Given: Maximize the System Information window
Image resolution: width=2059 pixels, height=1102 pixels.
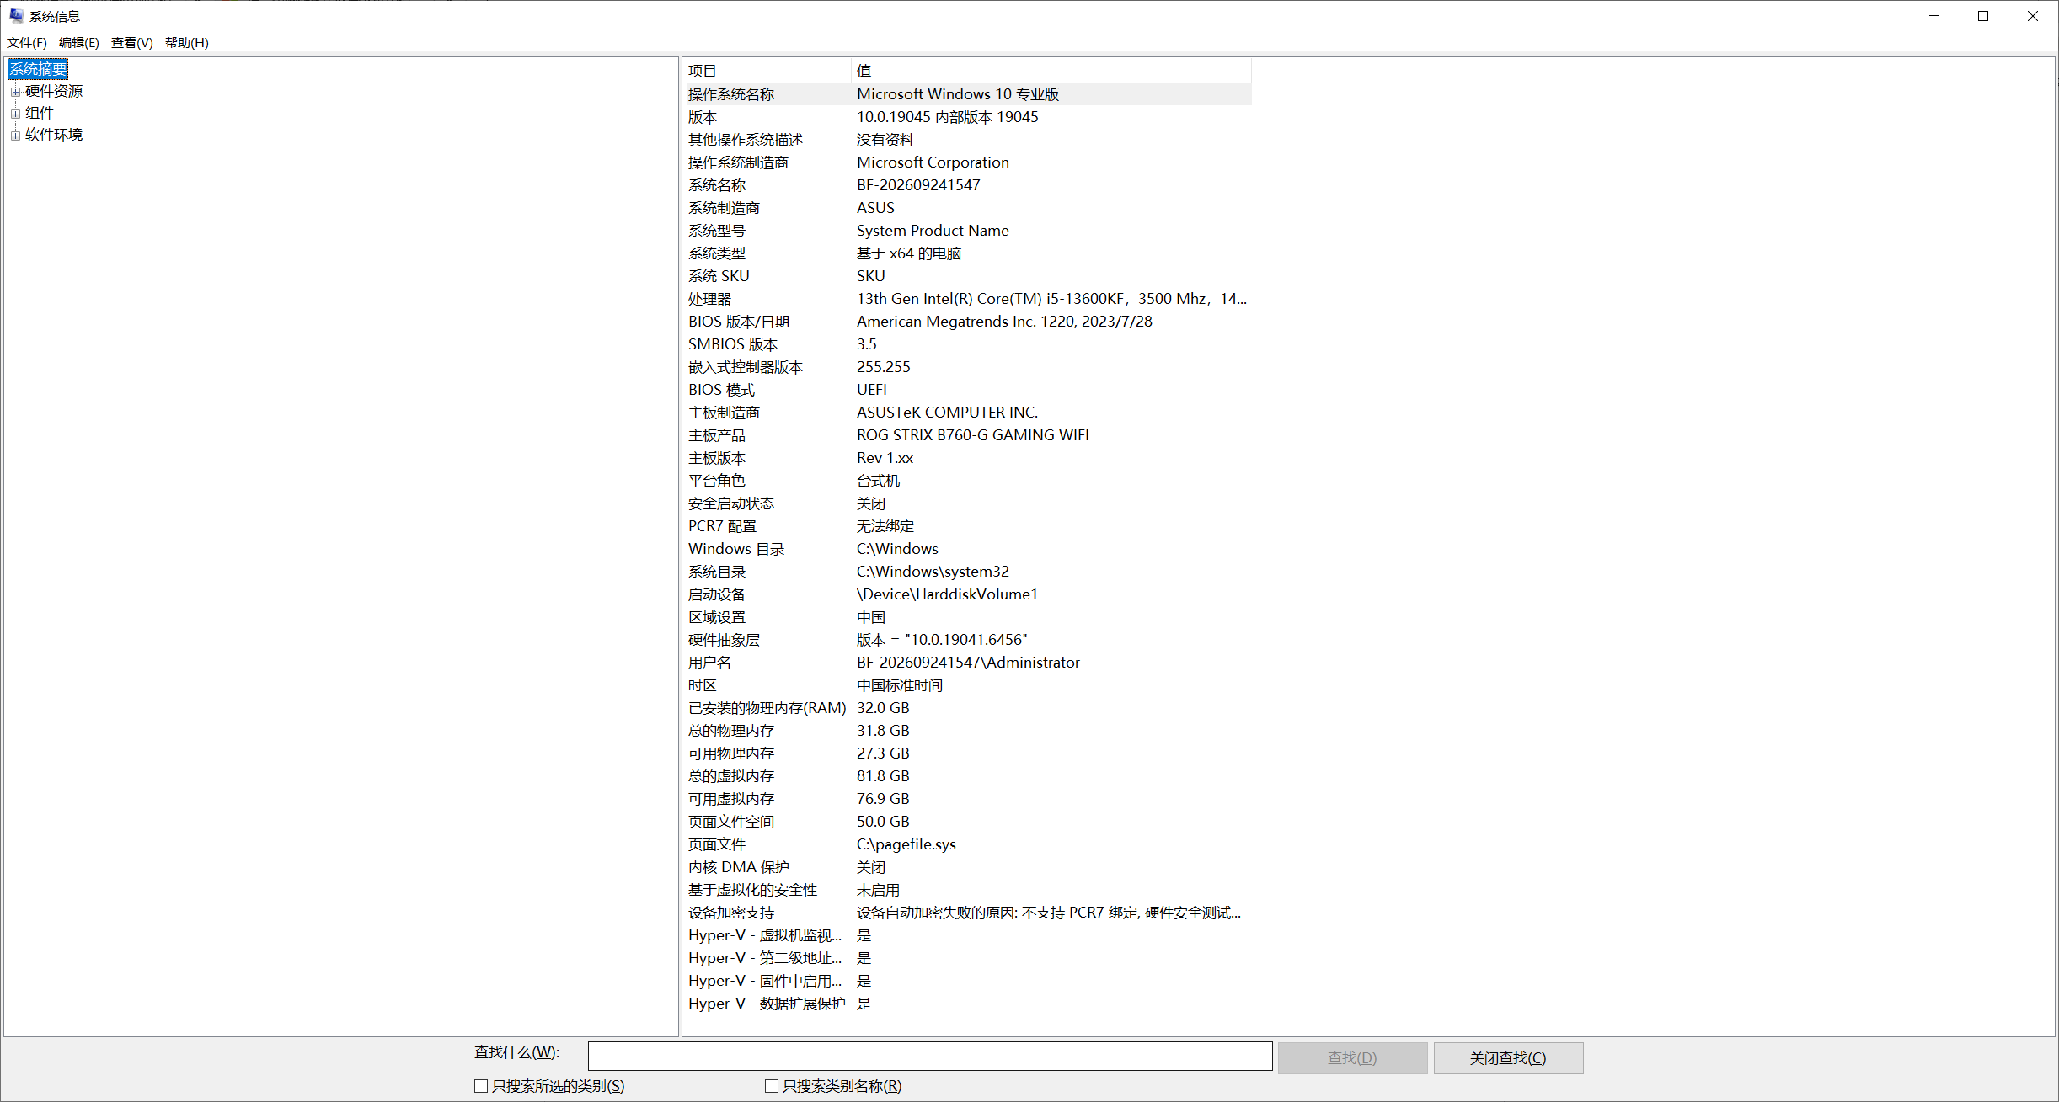Looking at the screenshot, I should point(1983,16).
